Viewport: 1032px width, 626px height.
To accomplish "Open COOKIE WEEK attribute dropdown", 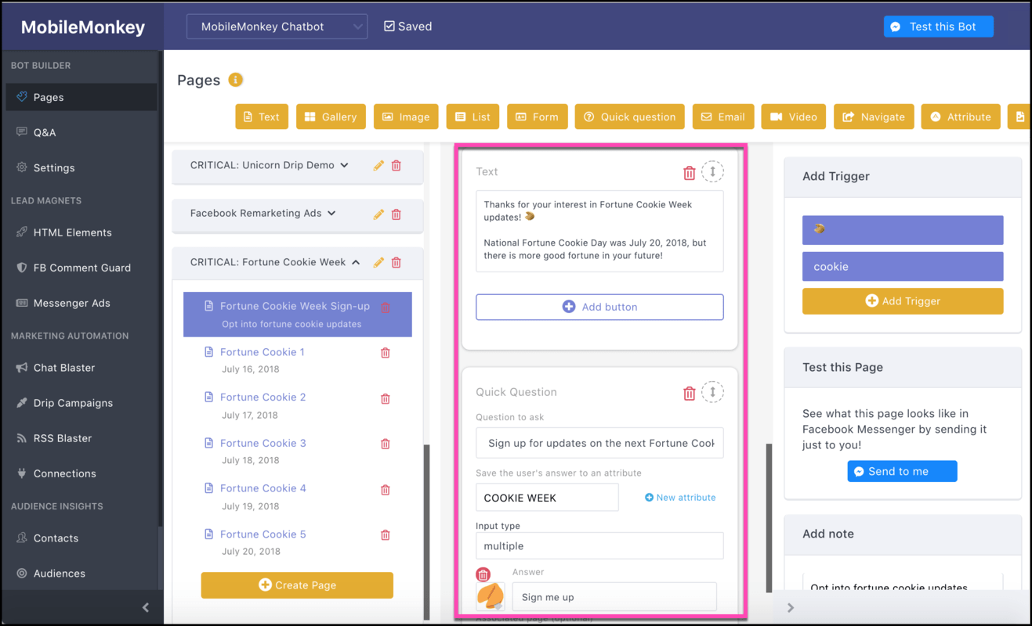I will pyautogui.click(x=547, y=498).
